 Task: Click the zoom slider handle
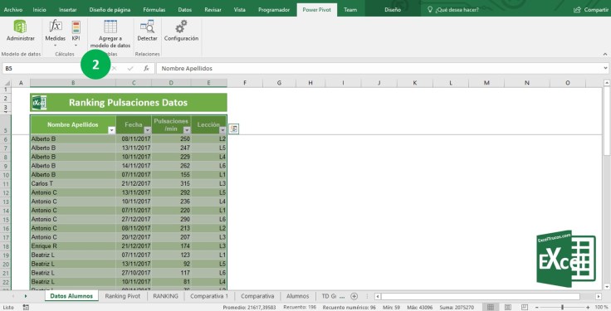[562, 308]
